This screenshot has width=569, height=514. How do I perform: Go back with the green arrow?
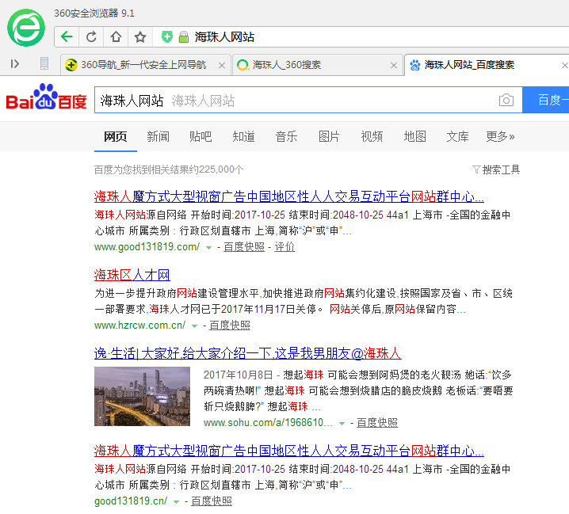(x=67, y=36)
